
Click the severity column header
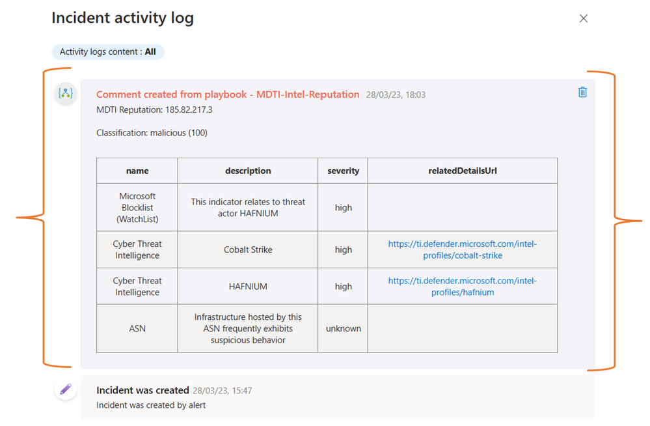point(343,171)
